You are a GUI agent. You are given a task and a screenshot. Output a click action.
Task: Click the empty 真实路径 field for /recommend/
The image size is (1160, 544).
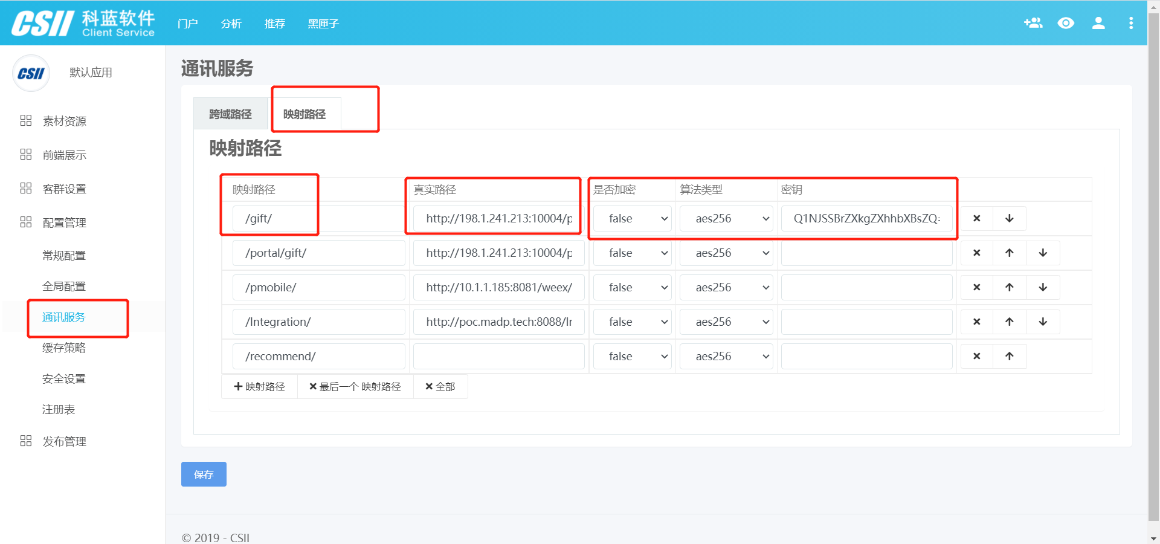coord(498,356)
